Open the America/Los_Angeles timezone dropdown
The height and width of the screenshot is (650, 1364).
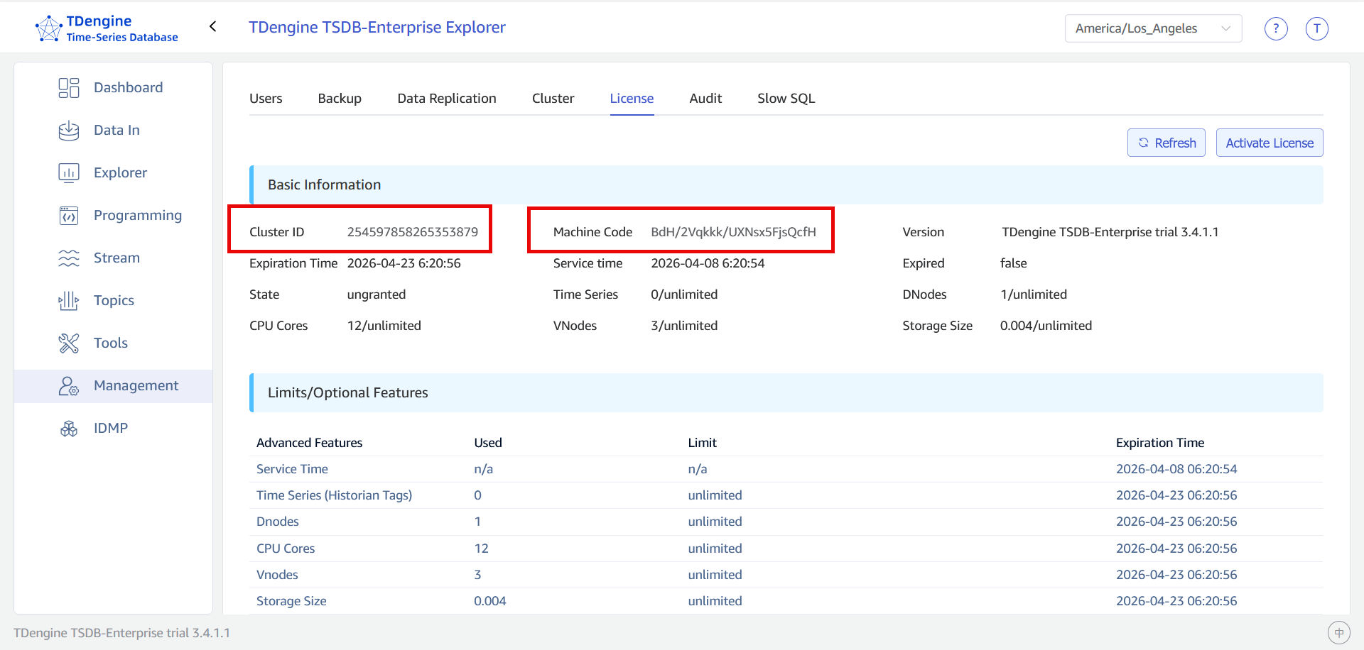pos(1152,28)
